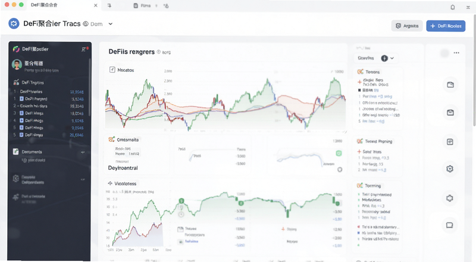Screen dimensions: 476x262
Task: Click the page vertical scrollbar
Action: 474,70
